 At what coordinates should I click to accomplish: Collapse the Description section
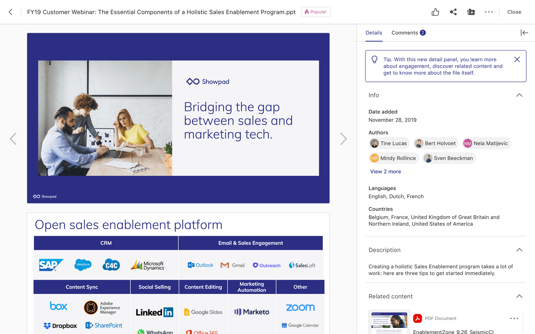click(x=519, y=250)
